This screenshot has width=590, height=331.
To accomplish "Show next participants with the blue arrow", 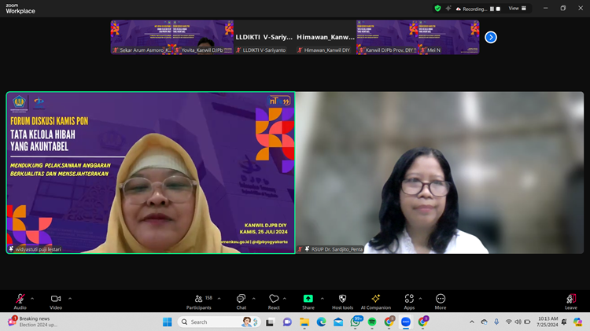I will (491, 37).
